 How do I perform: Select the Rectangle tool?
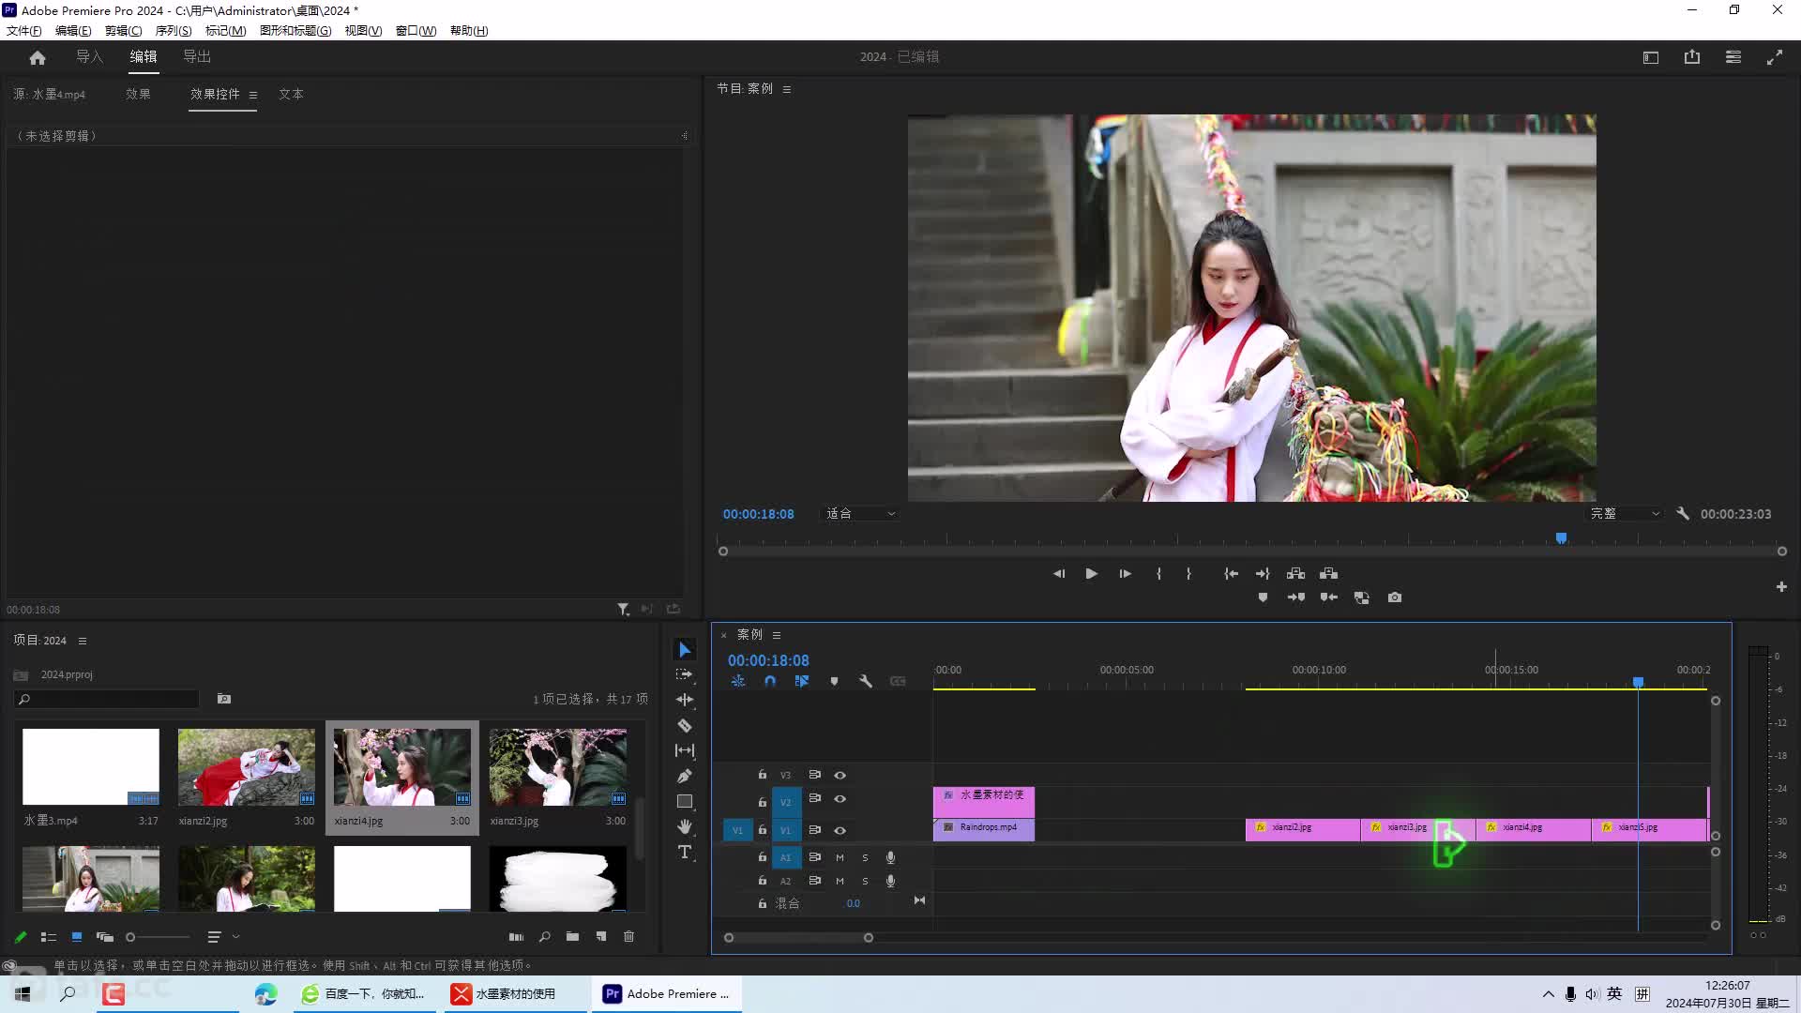click(x=685, y=801)
